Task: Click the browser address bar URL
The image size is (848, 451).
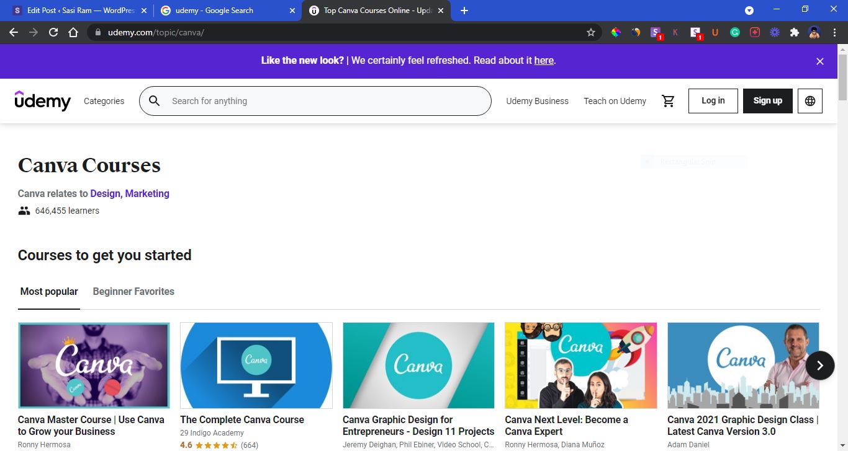Action: click(x=156, y=32)
